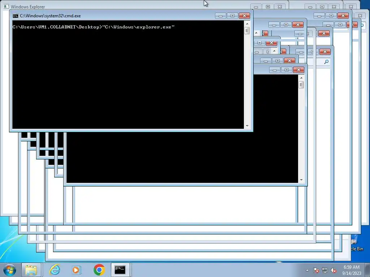Open system menu icon of front cmd.exe window

15,16
